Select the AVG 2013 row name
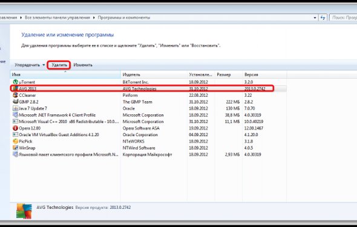The image size is (357, 227). pyautogui.click(x=27, y=88)
